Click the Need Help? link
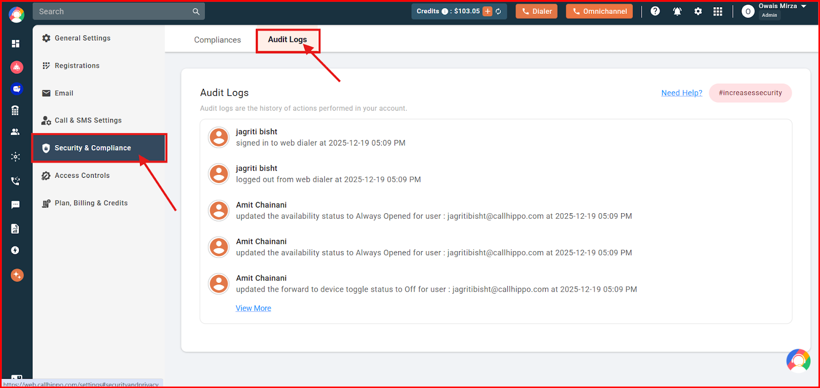820x388 pixels. pos(682,93)
